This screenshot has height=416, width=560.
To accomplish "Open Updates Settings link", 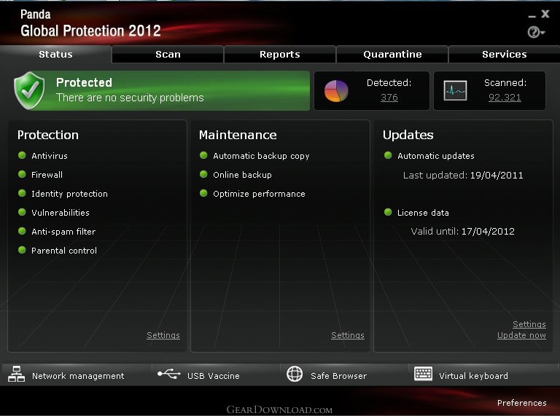I will point(529,324).
